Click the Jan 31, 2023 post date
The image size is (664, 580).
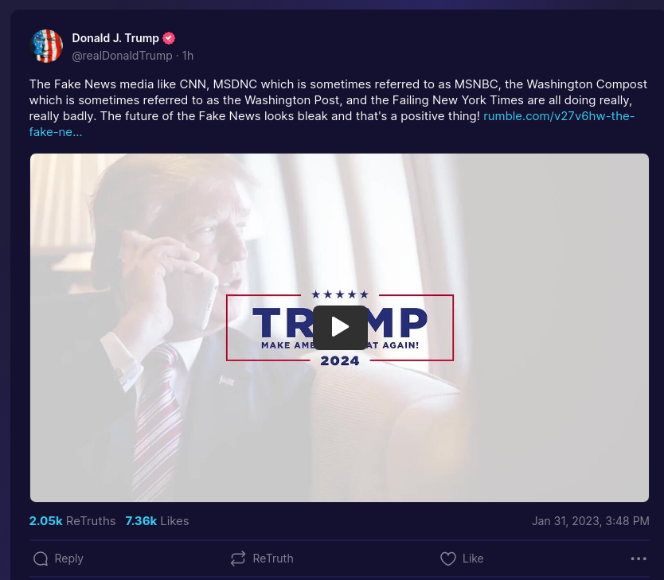[x=590, y=521]
